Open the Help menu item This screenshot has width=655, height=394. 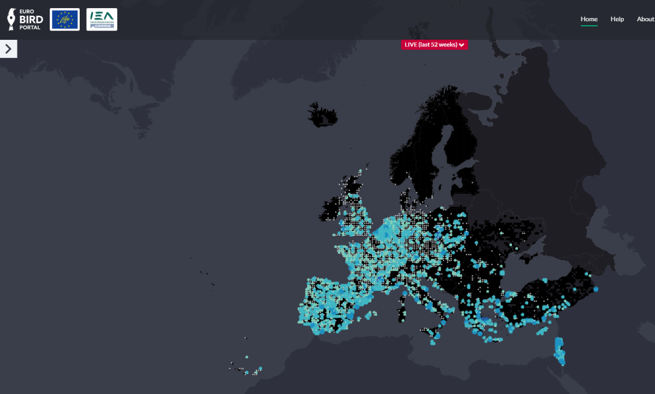[x=617, y=19]
